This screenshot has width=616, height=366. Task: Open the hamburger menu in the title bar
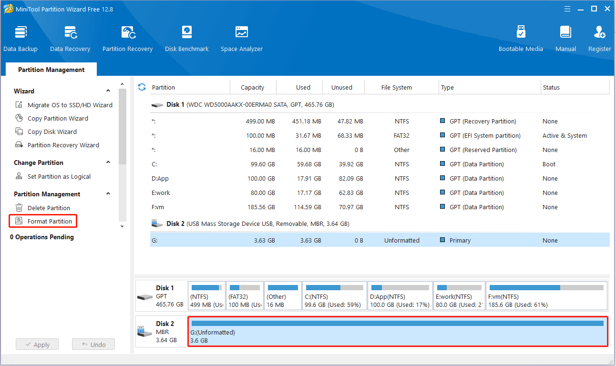click(567, 9)
